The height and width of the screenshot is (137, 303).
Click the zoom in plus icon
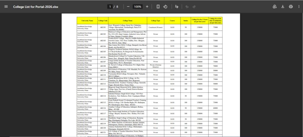(x=147, y=7)
